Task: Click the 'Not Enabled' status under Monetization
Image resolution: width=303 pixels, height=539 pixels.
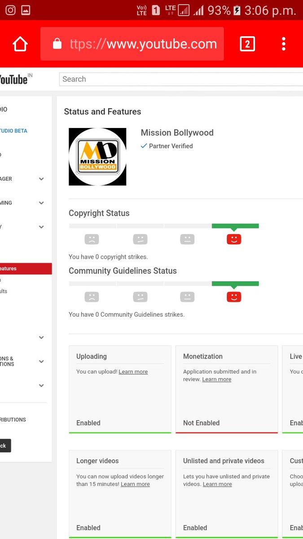Action: coord(202,423)
